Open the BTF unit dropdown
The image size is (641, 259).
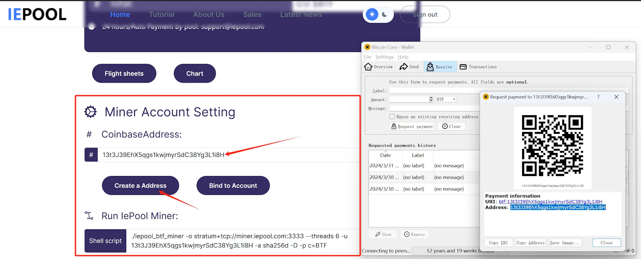coord(446,99)
